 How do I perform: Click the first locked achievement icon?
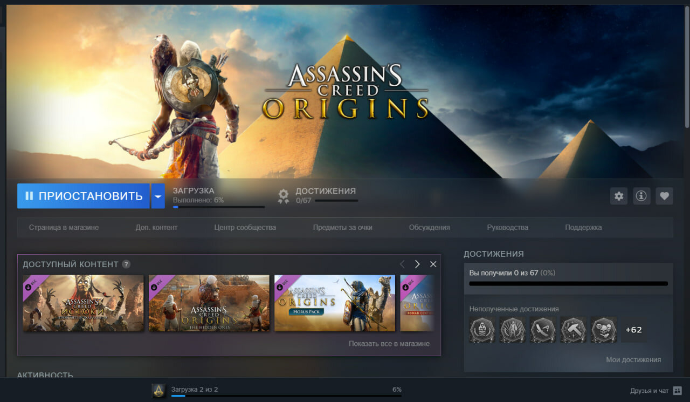point(482,330)
